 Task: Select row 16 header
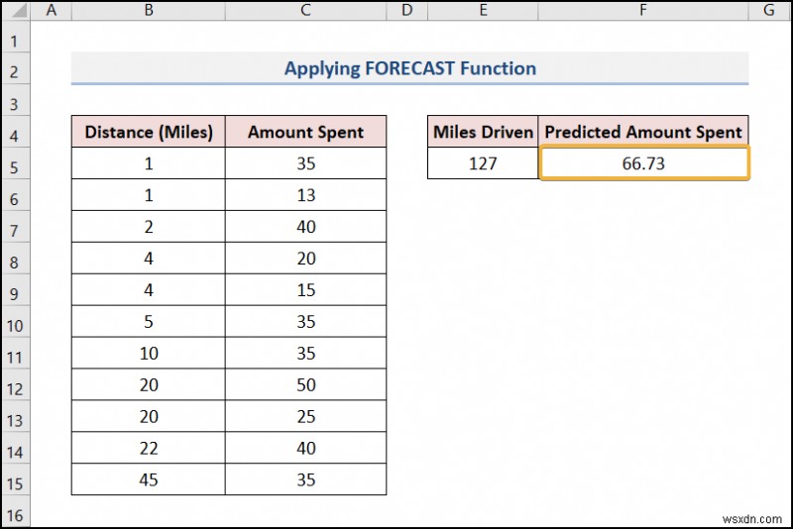(16, 511)
